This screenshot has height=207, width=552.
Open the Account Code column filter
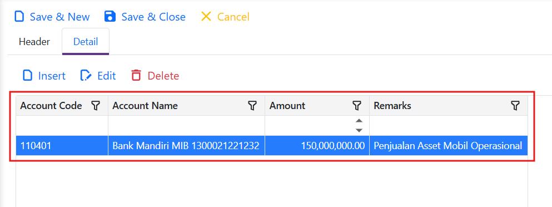pos(96,105)
